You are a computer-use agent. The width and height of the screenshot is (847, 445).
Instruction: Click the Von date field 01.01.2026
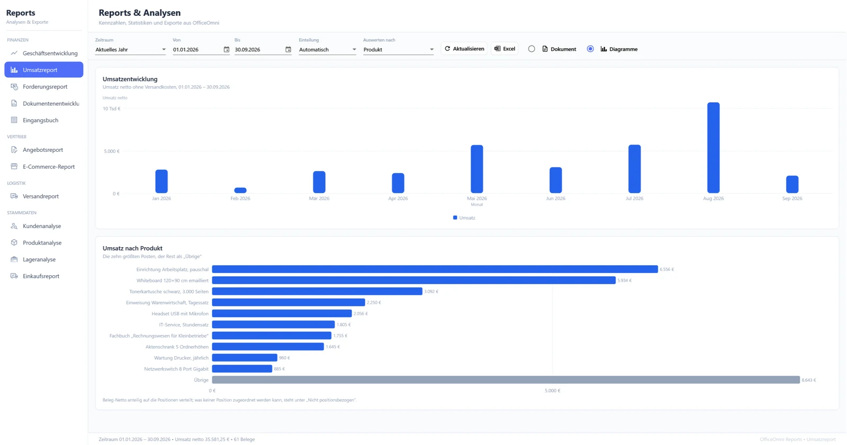tap(201, 49)
